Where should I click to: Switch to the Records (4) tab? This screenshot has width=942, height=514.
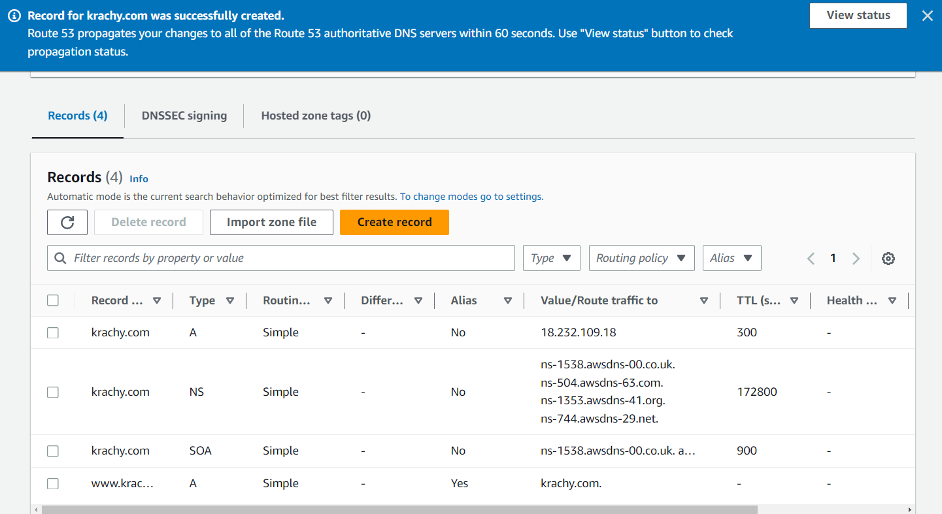click(x=78, y=116)
